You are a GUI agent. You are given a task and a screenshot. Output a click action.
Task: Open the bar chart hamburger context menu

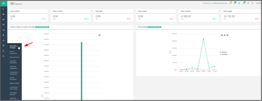click(100, 35)
